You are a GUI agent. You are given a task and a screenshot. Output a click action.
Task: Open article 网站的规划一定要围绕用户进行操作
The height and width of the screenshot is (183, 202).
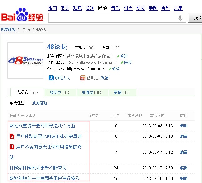click(44, 179)
